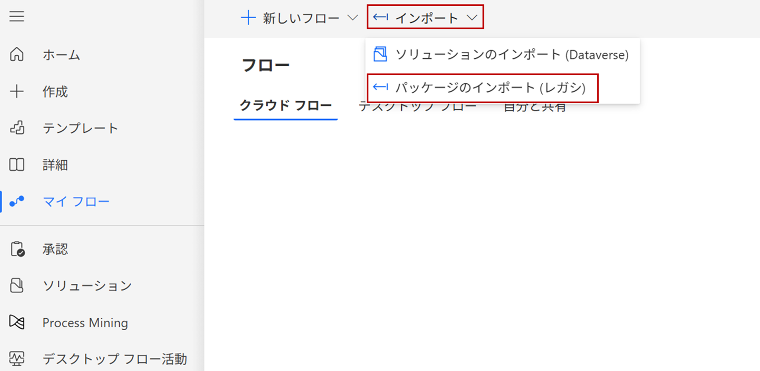Click the インポート arrow icon

(380, 17)
